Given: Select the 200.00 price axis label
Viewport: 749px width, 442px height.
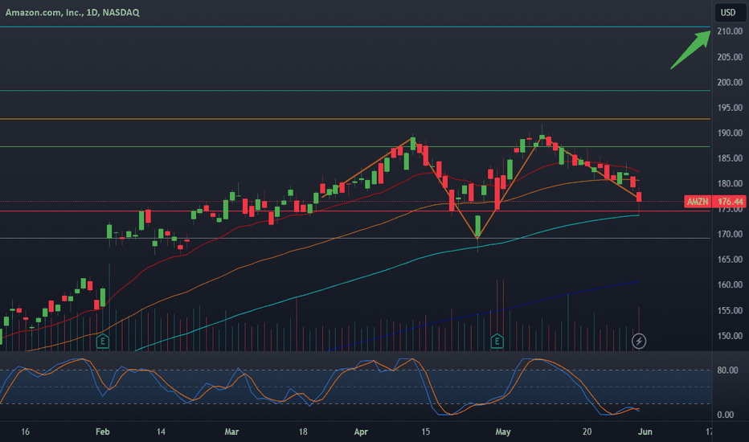Looking at the screenshot, I should point(730,82).
